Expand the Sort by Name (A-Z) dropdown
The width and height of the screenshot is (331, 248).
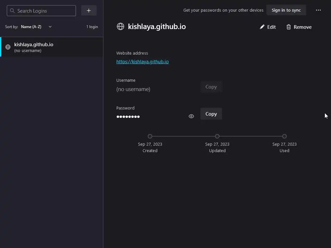click(37, 27)
